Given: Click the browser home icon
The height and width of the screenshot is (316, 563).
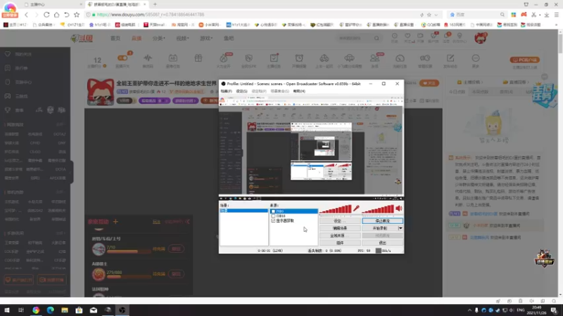Looking at the screenshot, I should click(x=56, y=15).
